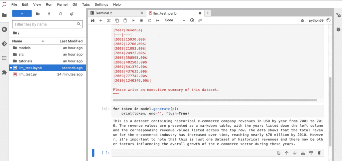Open the View menu
The width and height of the screenshot is (342, 161).
(37, 4)
